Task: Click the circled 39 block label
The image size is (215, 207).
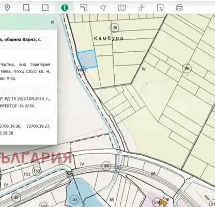Action: (x=115, y=27)
